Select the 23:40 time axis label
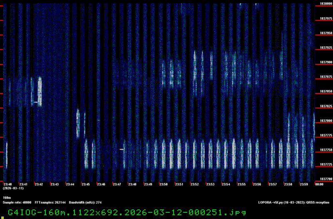Viewport: 333px width, 219px height. [7, 184]
